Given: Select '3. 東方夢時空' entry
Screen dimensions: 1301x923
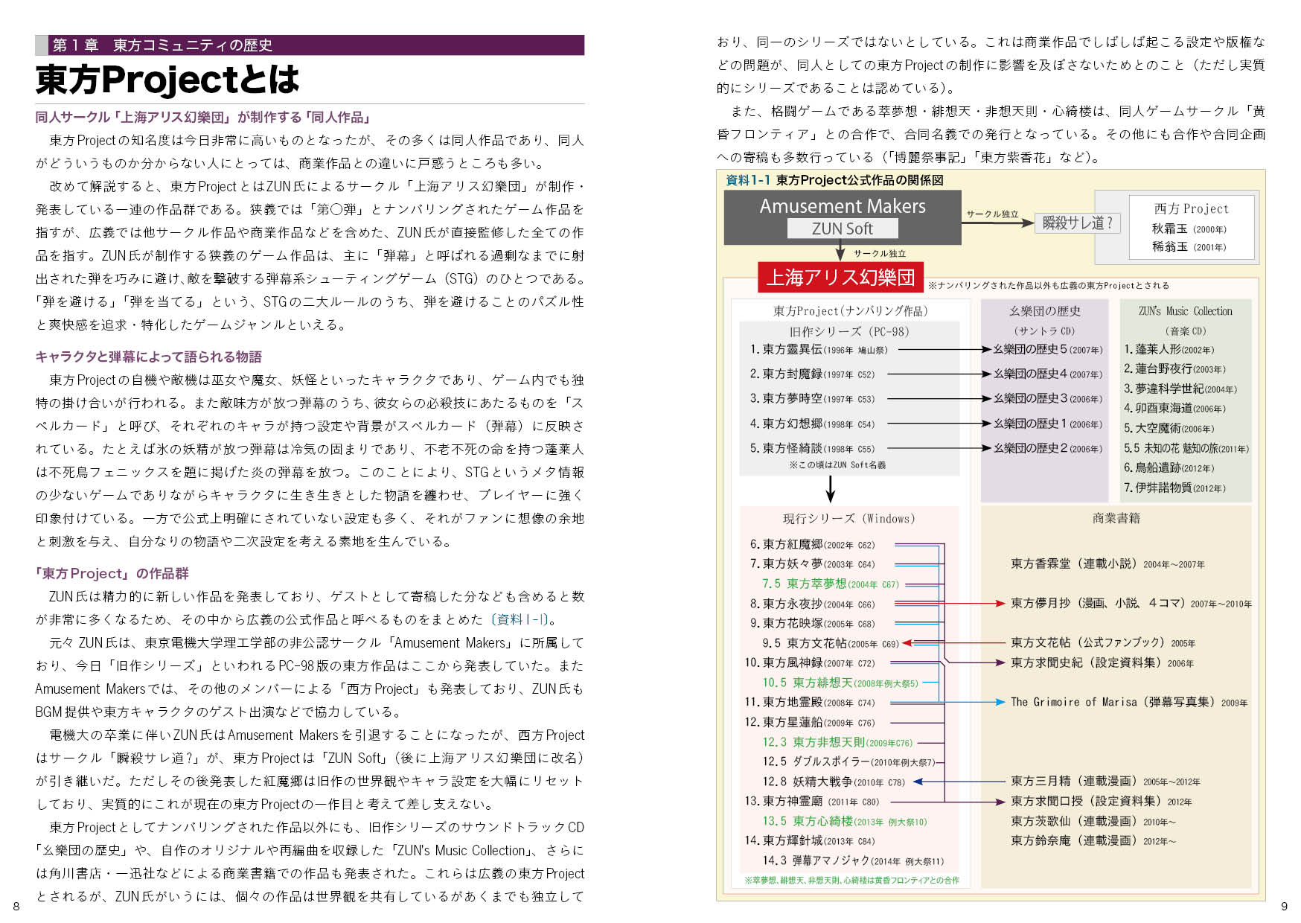Looking at the screenshot, I should 812,399.
